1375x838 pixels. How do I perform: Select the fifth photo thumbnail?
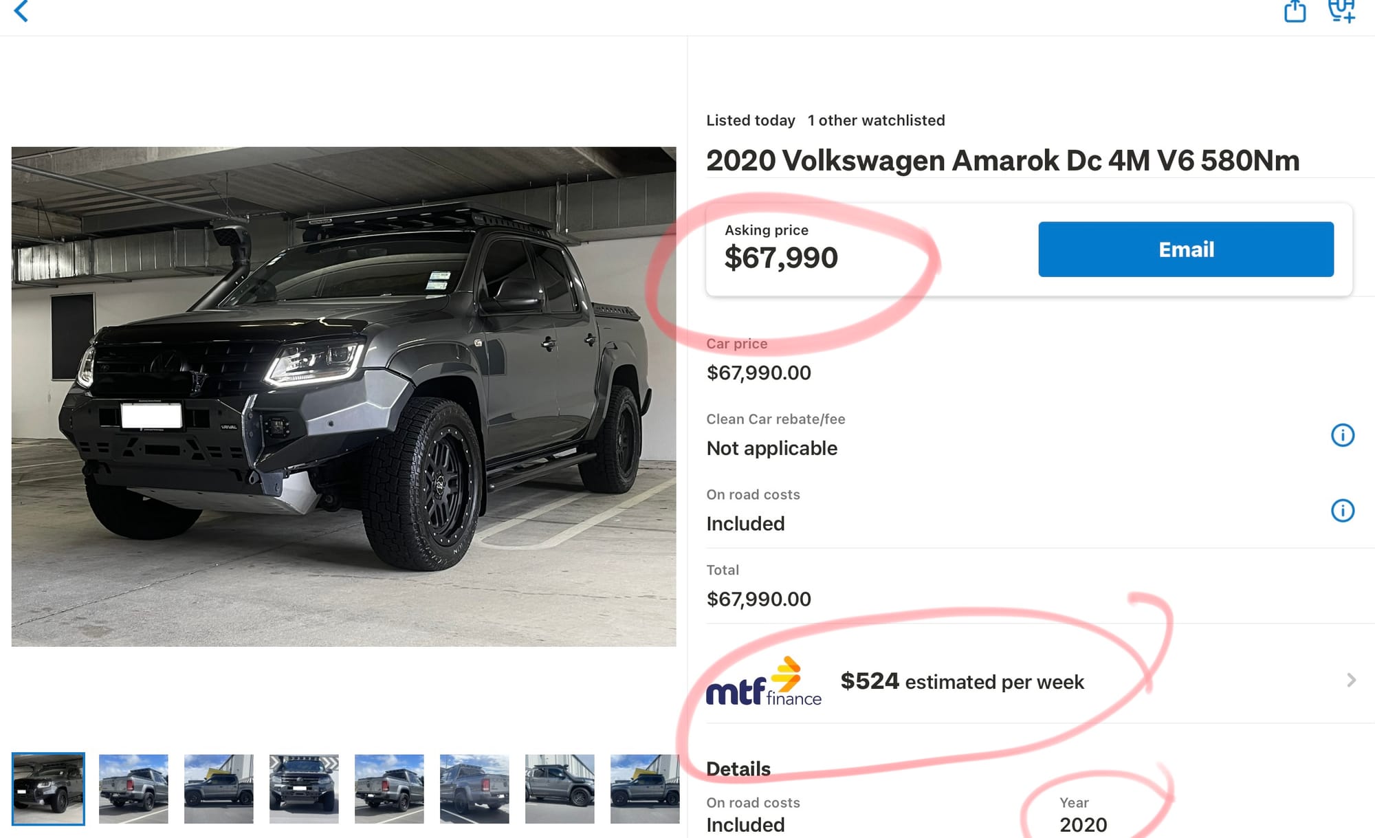coord(389,789)
